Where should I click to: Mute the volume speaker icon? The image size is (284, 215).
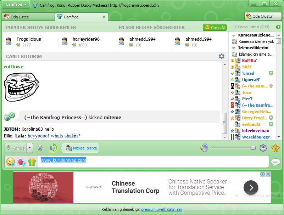coord(204,148)
